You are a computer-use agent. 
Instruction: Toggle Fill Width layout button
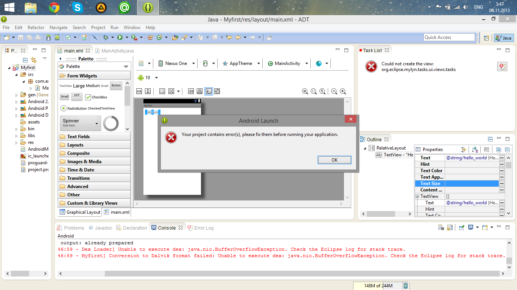139,91
